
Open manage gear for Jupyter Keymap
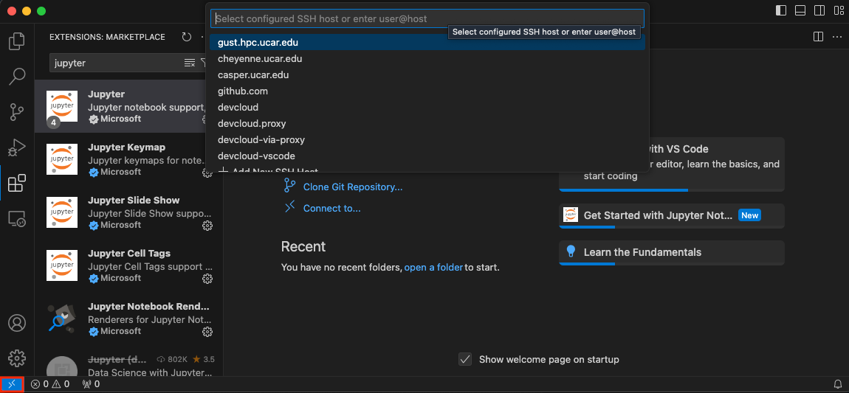click(x=207, y=173)
